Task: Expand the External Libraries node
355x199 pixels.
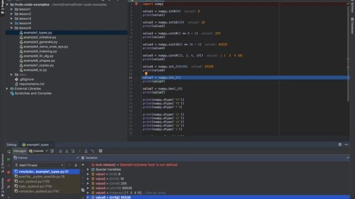Action: [7, 88]
